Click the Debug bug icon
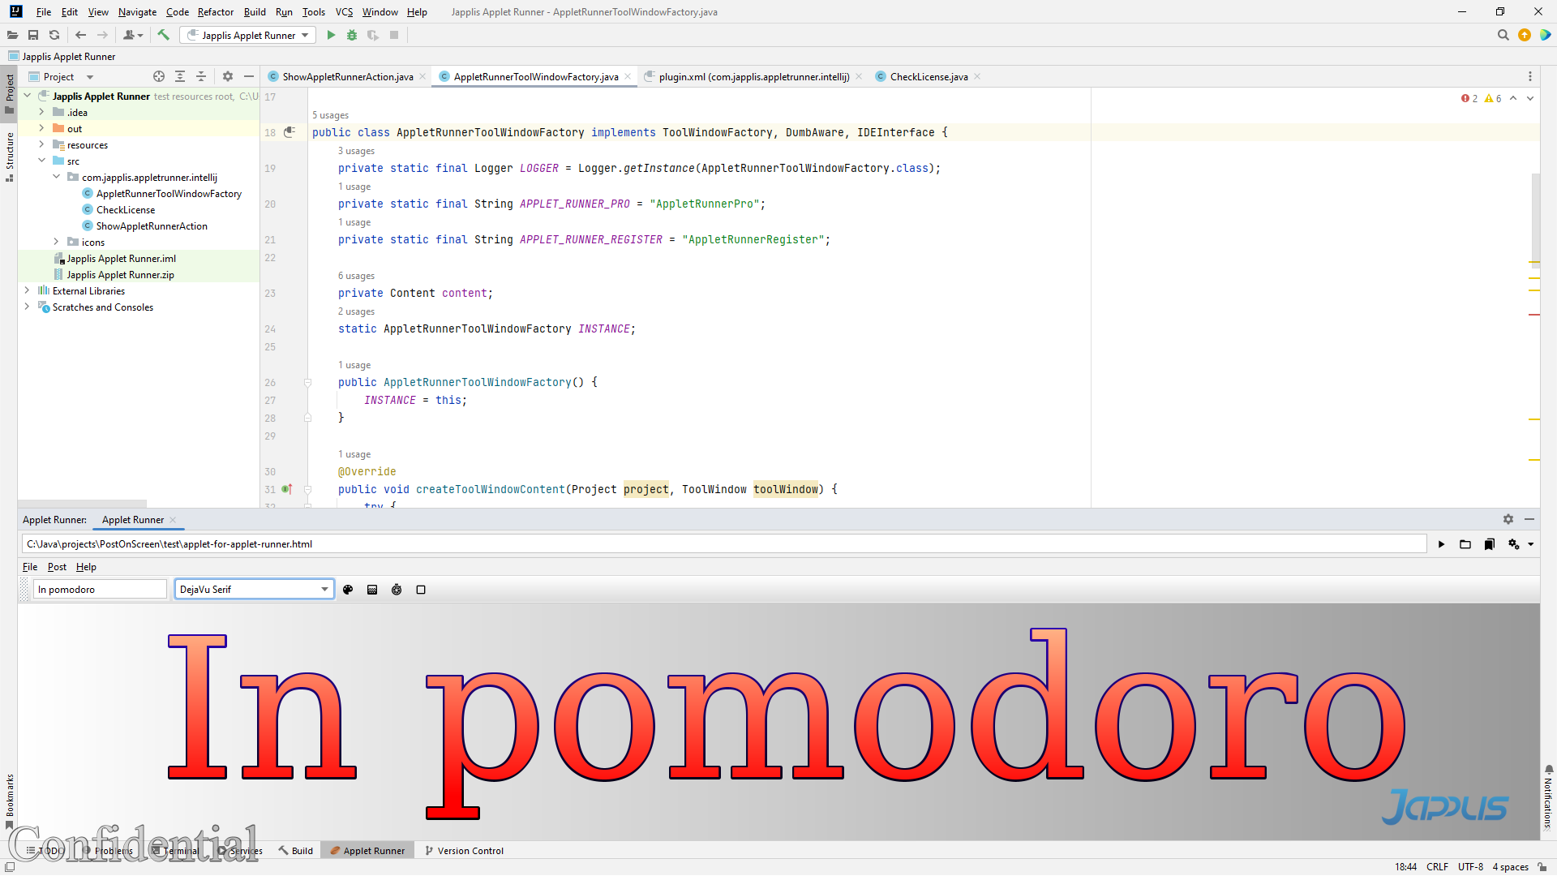The width and height of the screenshot is (1557, 876). [352, 35]
